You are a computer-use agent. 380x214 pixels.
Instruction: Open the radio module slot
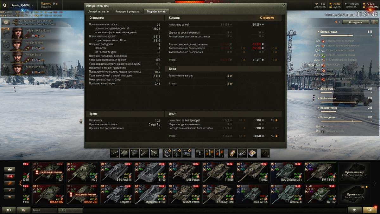[x=154, y=153]
